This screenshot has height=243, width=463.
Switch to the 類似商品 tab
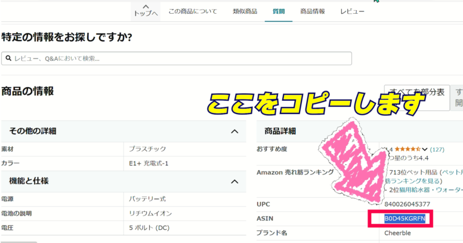[x=245, y=11]
